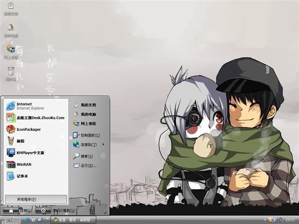Image resolution: width=299 pixels, height=224 pixels.
Task: Launch 记事本 notepad
Action: point(36,176)
